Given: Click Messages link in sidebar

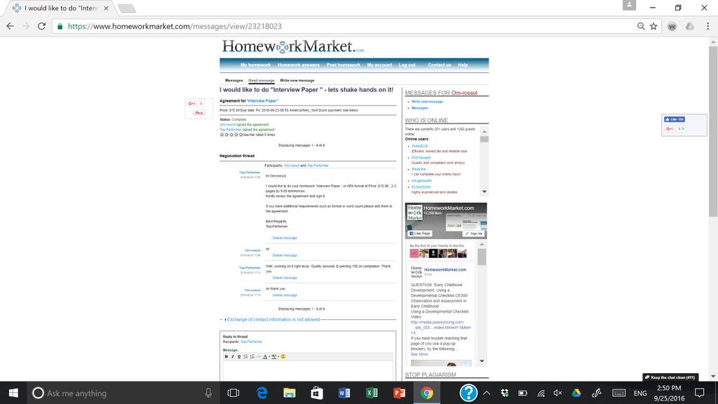Looking at the screenshot, I should [x=419, y=108].
